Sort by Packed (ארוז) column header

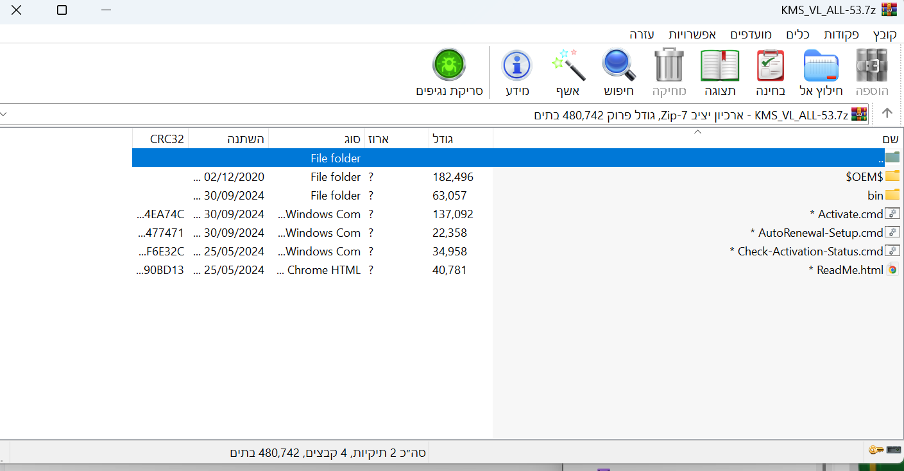coord(397,139)
